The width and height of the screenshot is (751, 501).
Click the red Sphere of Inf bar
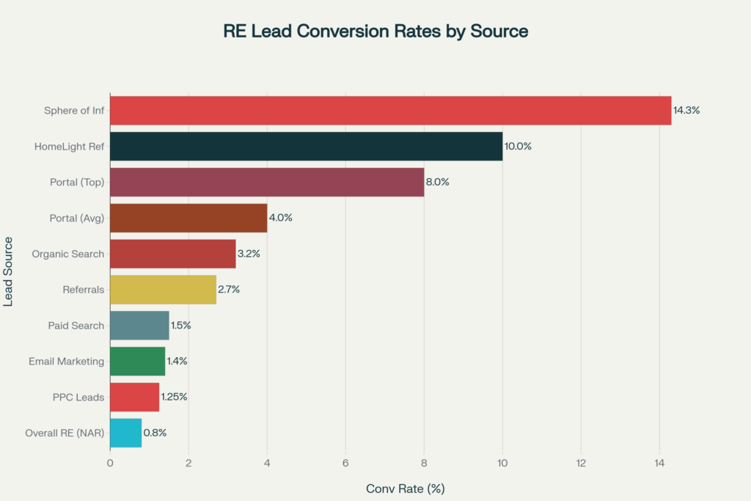[390, 110]
